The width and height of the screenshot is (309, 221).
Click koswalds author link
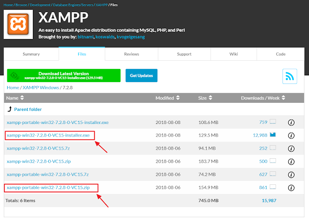tap(105, 37)
